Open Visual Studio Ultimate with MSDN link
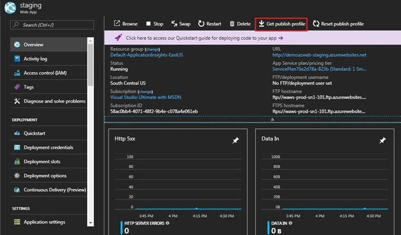The height and width of the screenshot is (235, 401). point(145,98)
